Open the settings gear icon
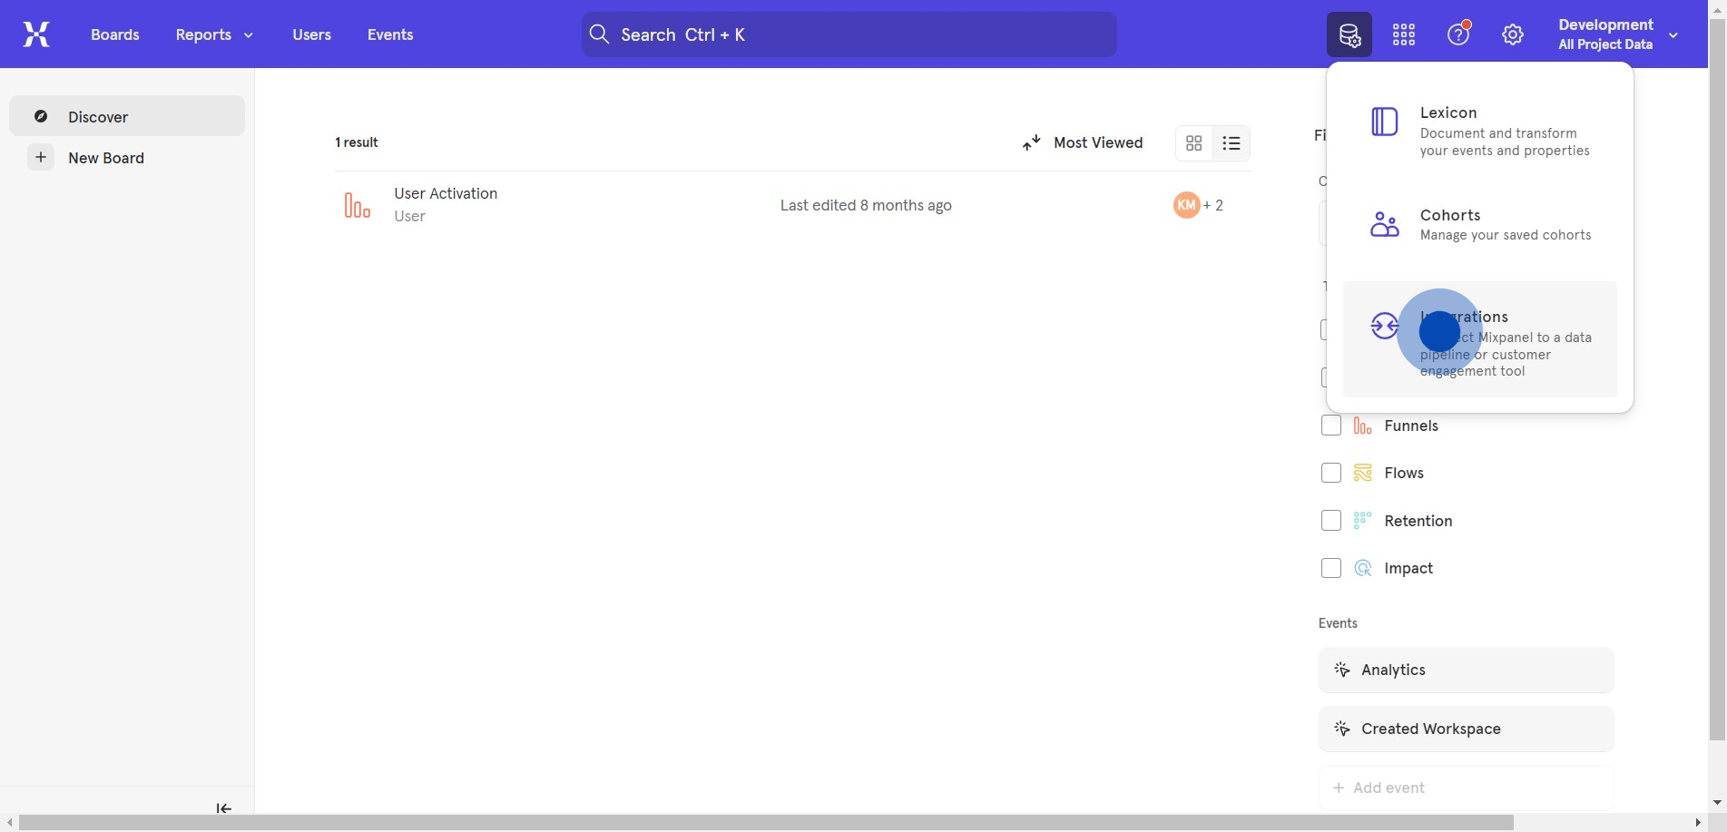This screenshot has height=832, width=1727. [1512, 34]
